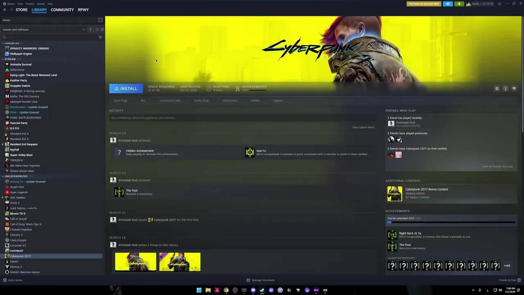The height and width of the screenshot is (295, 524).
Task: Toggle the ready-to-play filter icon
Action: [x=102, y=29]
